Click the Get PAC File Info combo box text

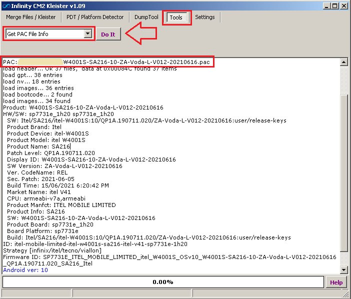(44, 34)
